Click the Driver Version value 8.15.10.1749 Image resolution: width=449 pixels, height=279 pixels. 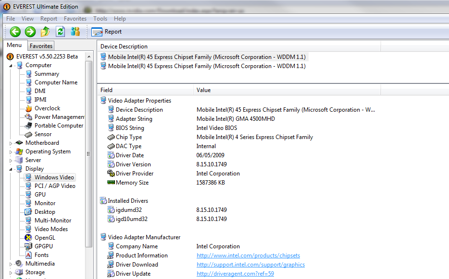coord(212,164)
